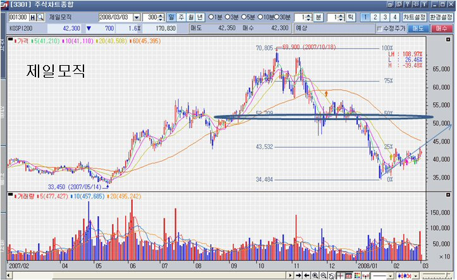Click the reset zoom icon

(332, 276)
